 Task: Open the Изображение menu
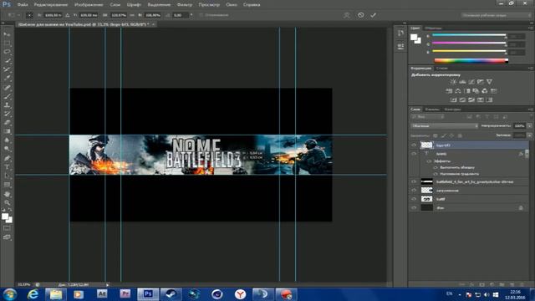89,5
